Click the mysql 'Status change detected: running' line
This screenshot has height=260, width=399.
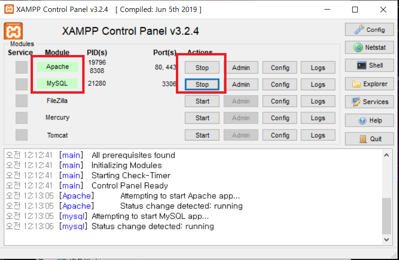click(x=153, y=227)
